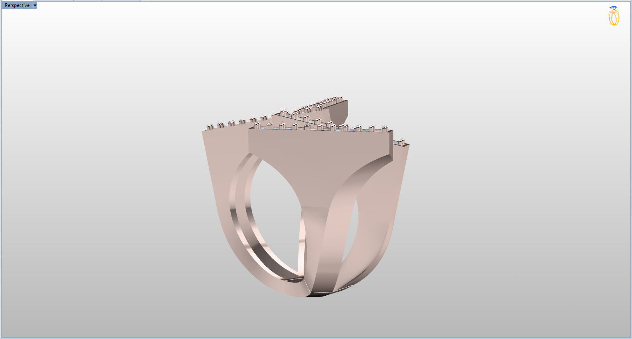
Task: Click the Perspective viewport title label
Action: click(x=17, y=5)
